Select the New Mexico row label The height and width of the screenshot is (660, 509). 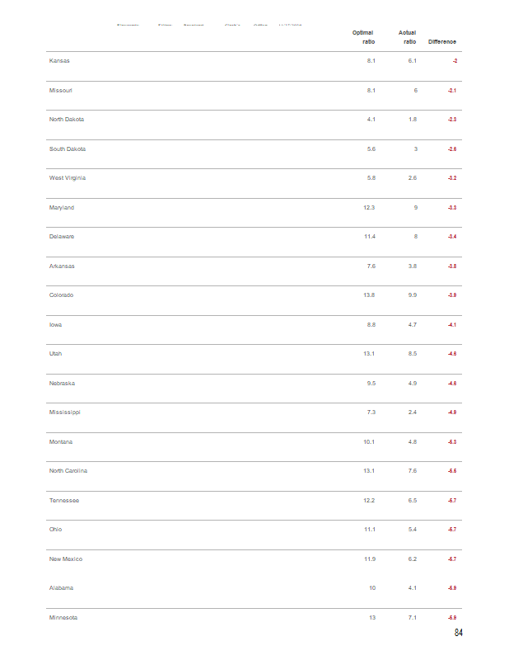point(66,559)
